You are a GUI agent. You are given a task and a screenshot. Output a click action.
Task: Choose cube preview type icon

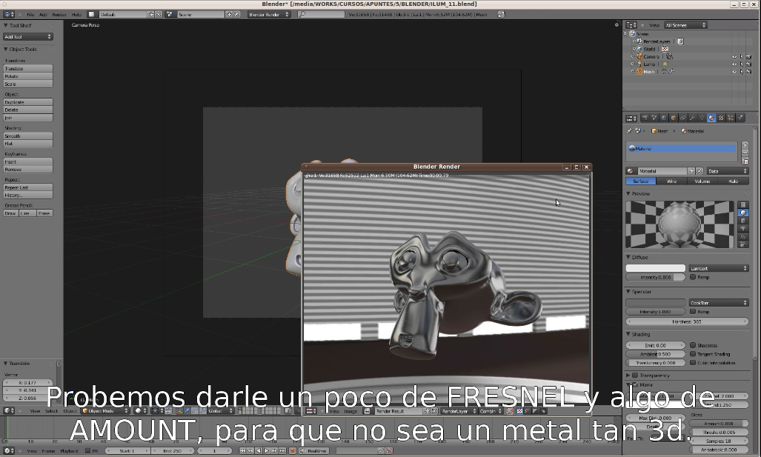tap(743, 221)
